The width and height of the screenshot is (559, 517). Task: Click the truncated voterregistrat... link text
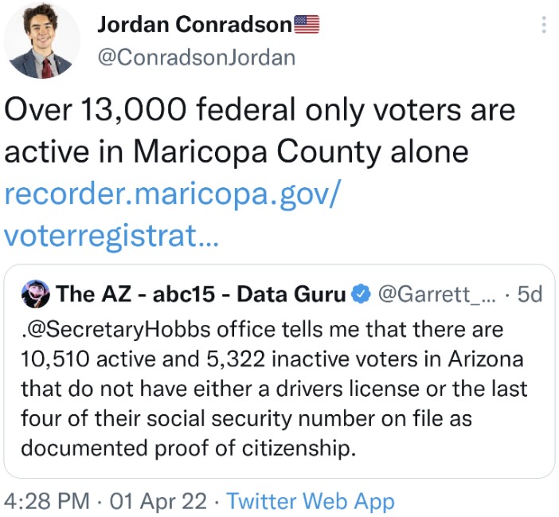(x=111, y=235)
